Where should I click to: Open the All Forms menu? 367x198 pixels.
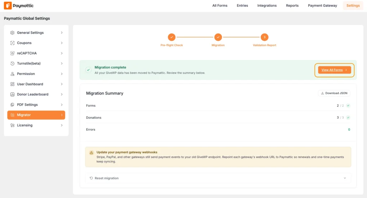pos(220,6)
